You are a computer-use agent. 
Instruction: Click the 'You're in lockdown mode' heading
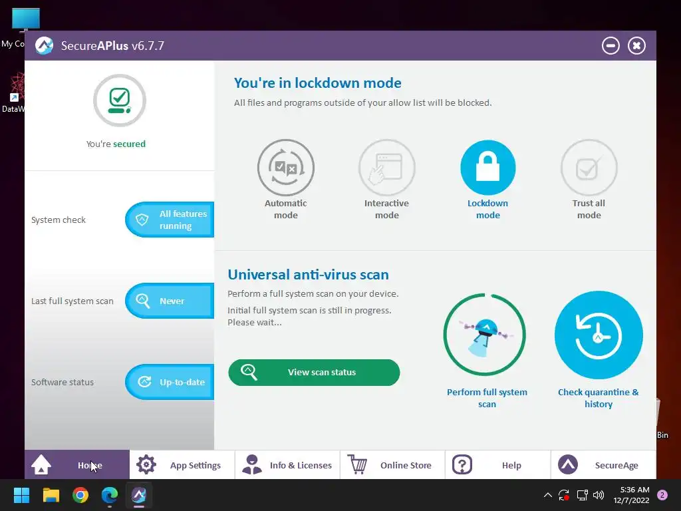317,83
